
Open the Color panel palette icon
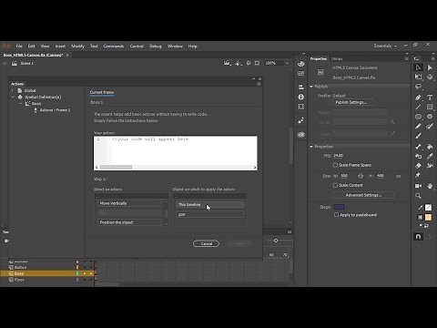point(300,64)
